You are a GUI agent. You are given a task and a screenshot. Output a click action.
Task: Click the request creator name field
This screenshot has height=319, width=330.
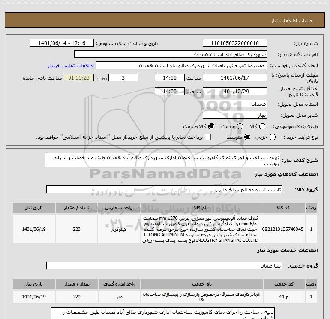click(181, 65)
